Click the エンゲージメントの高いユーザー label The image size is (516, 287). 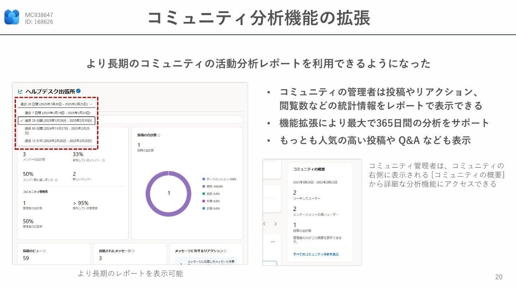click(x=316, y=215)
